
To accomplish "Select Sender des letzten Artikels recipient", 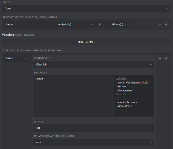I will click(x=133, y=83).
